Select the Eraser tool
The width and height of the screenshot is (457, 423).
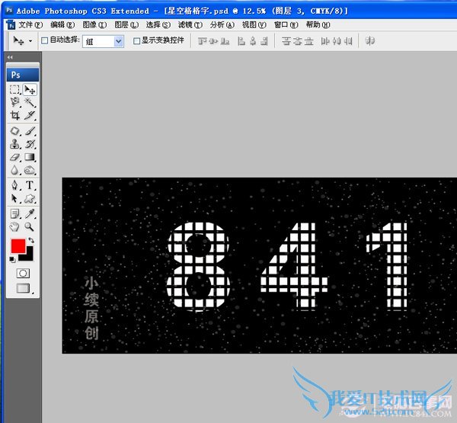(x=14, y=157)
